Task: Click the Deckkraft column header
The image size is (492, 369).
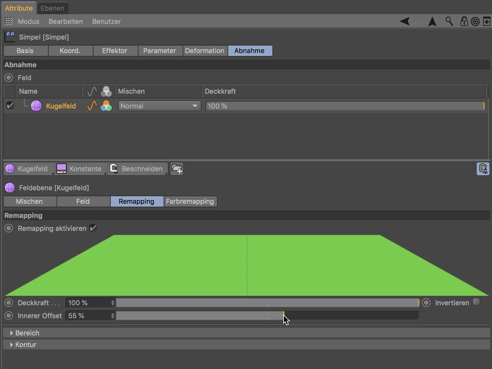Action: pyautogui.click(x=344, y=91)
